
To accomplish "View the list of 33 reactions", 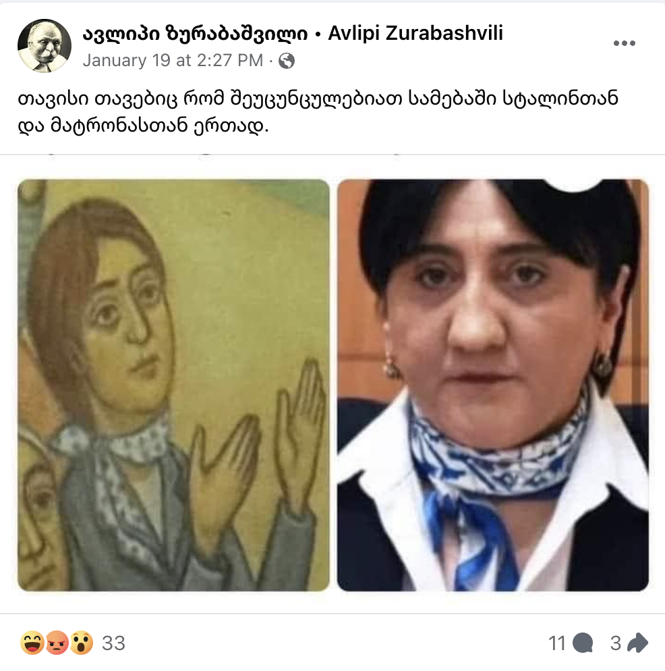I will click(113, 643).
